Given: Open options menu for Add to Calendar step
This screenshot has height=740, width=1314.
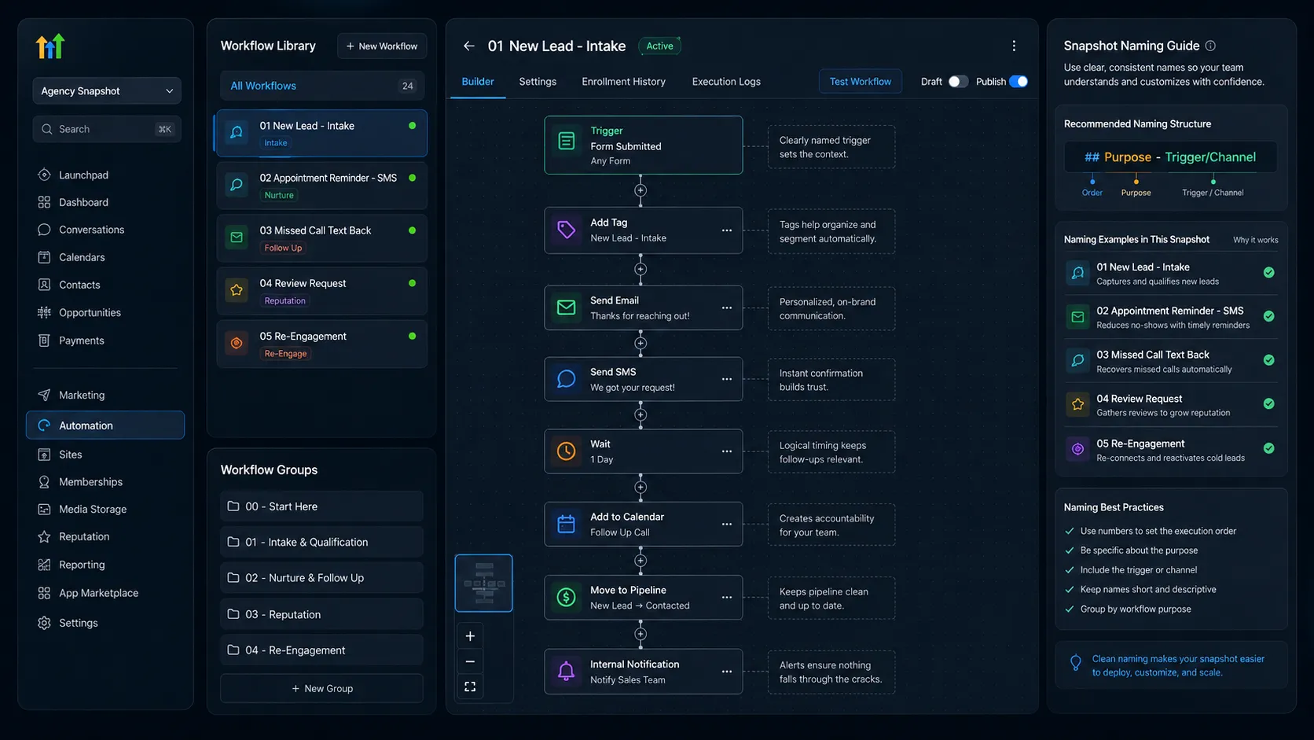Looking at the screenshot, I should click(x=727, y=525).
